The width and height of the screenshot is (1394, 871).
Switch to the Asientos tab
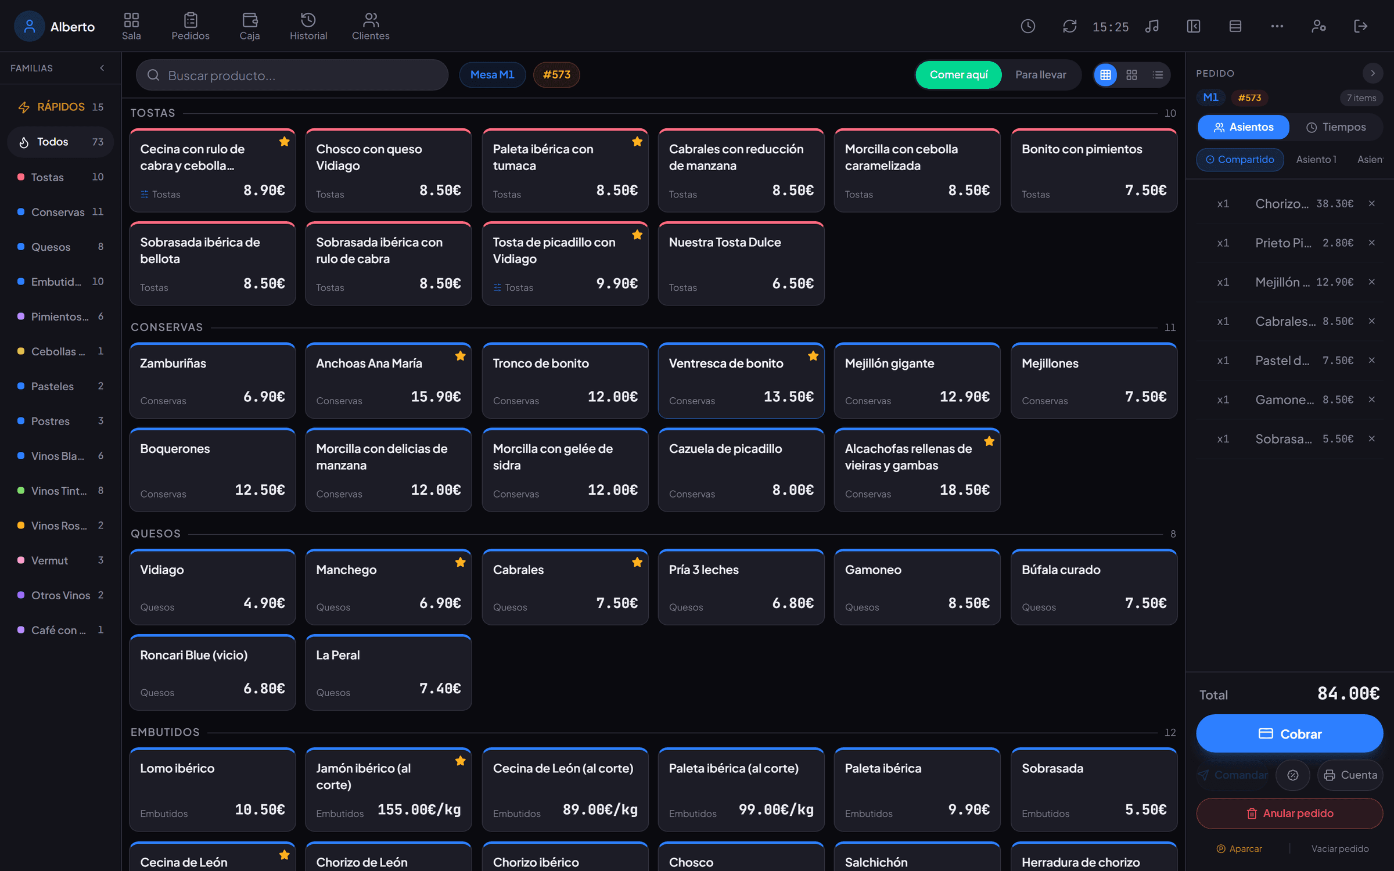pos(1243,127)
